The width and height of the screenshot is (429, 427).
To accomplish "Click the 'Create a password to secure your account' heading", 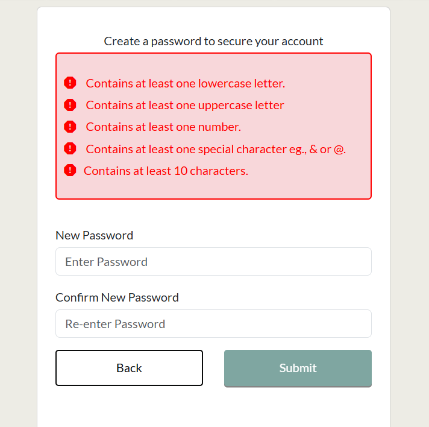I will [213, 42].
